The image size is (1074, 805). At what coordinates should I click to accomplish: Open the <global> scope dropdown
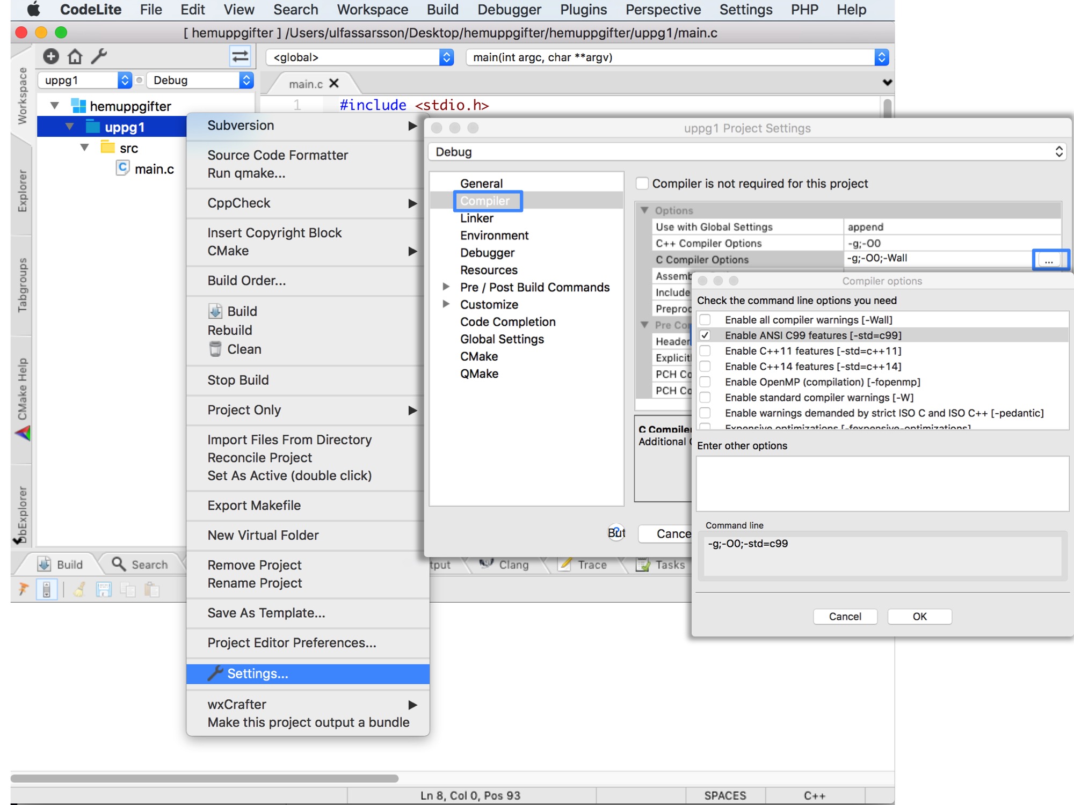(360, 57)
